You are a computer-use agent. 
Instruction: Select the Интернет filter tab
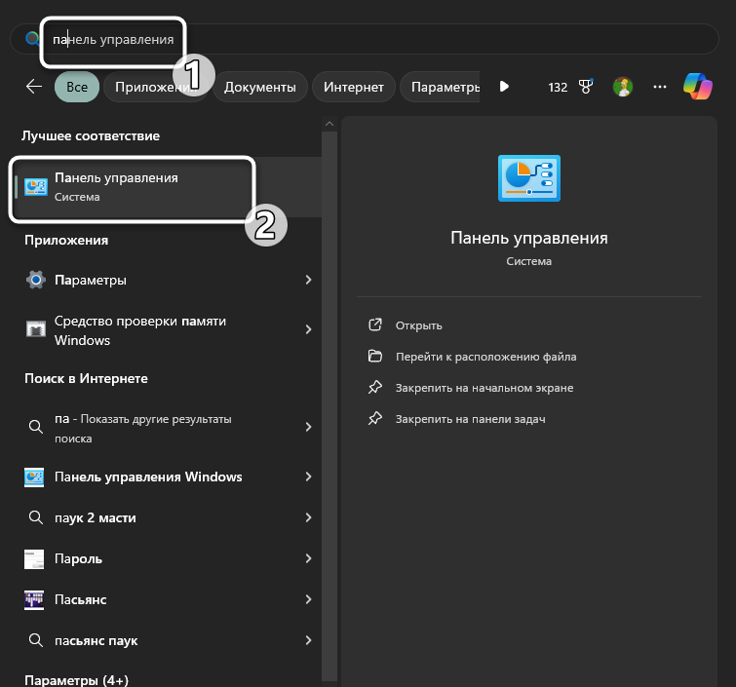coord(354,87)
